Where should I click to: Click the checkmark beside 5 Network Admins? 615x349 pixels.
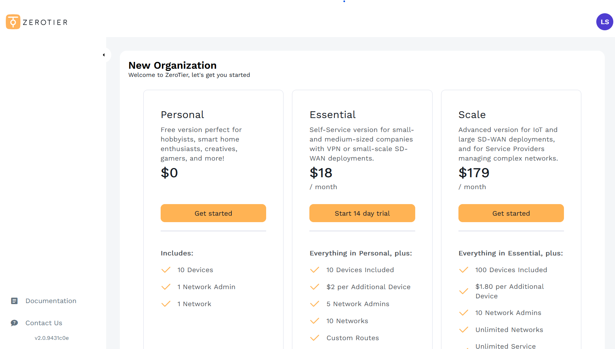[315, 304]
